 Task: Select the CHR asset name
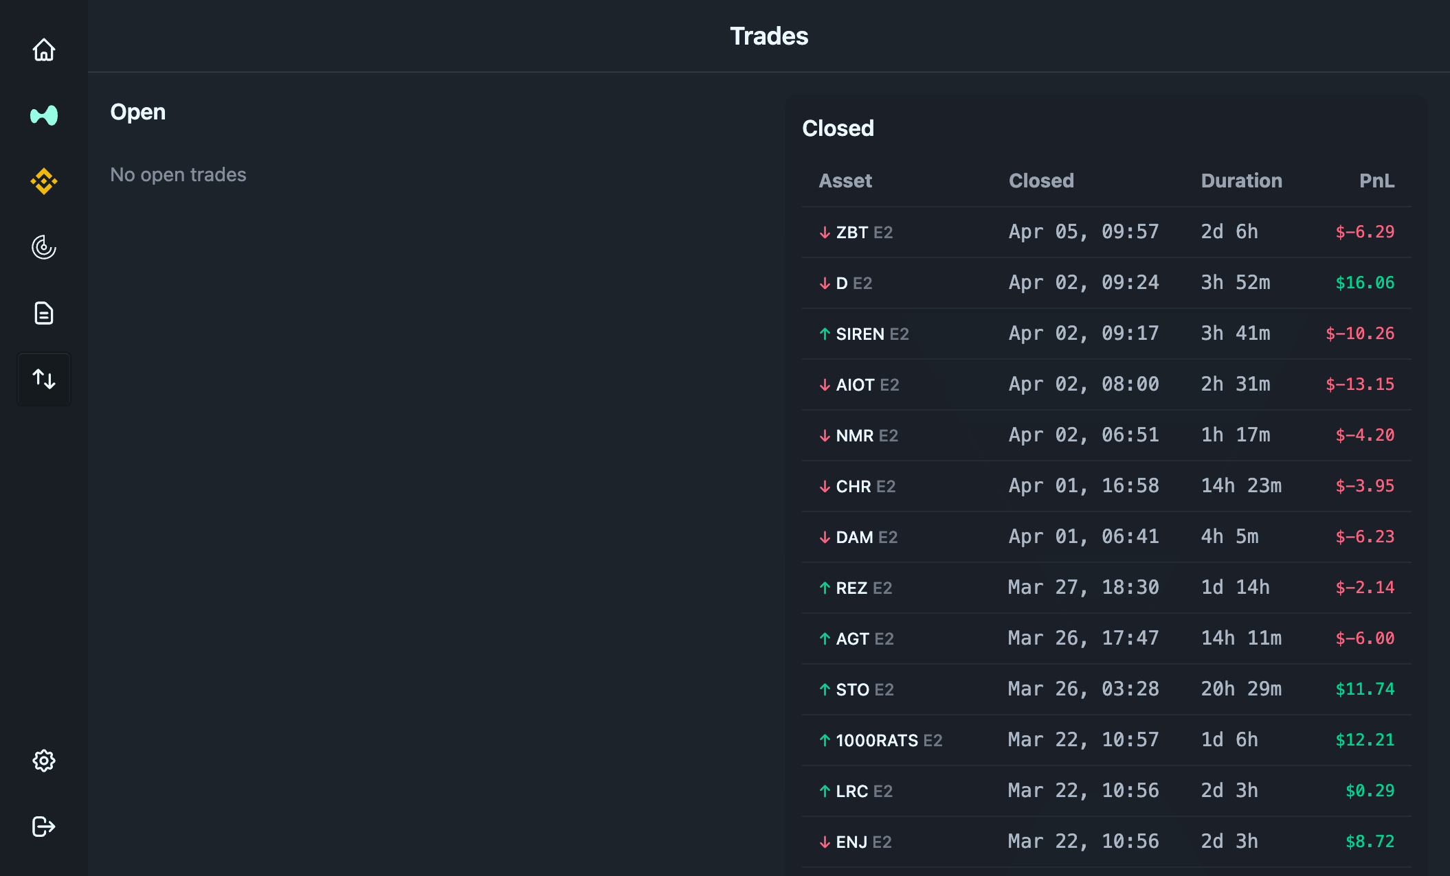(x=854, y=487)
